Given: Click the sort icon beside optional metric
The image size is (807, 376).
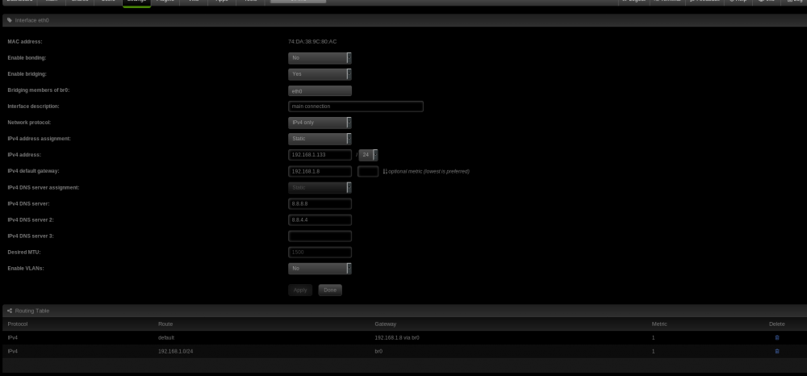Looking at the screenshot, I should [x=385, y=171].
